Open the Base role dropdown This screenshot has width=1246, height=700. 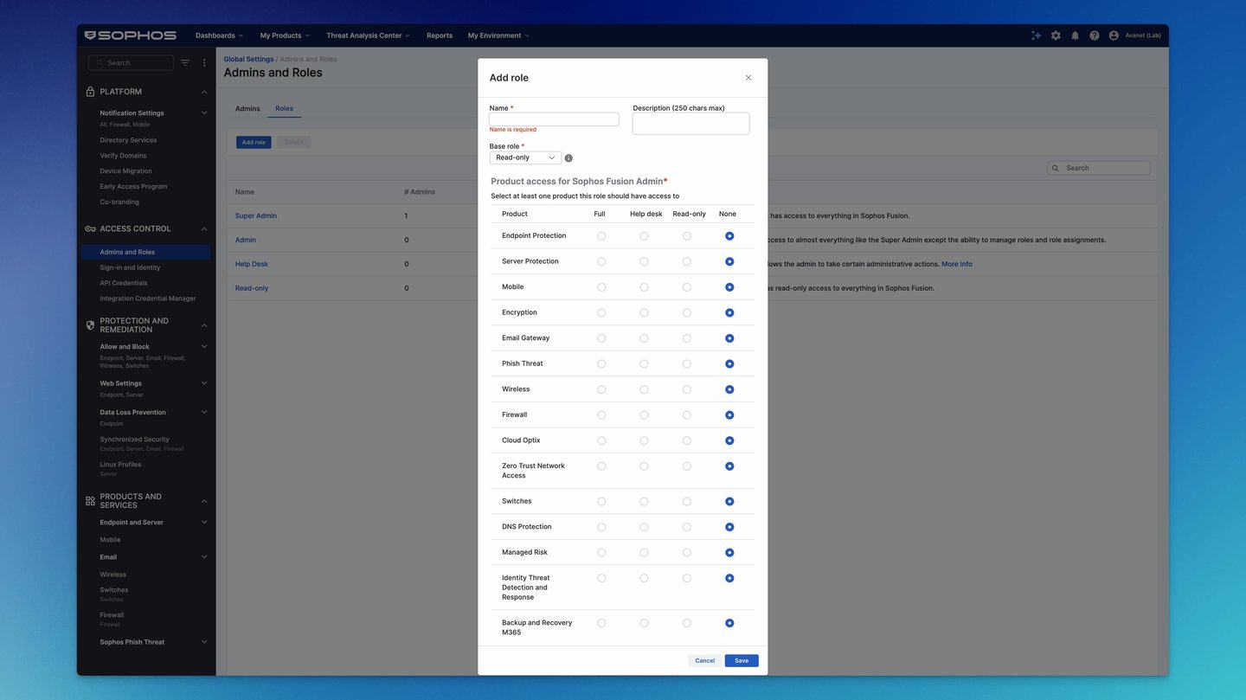coord(525,157)
